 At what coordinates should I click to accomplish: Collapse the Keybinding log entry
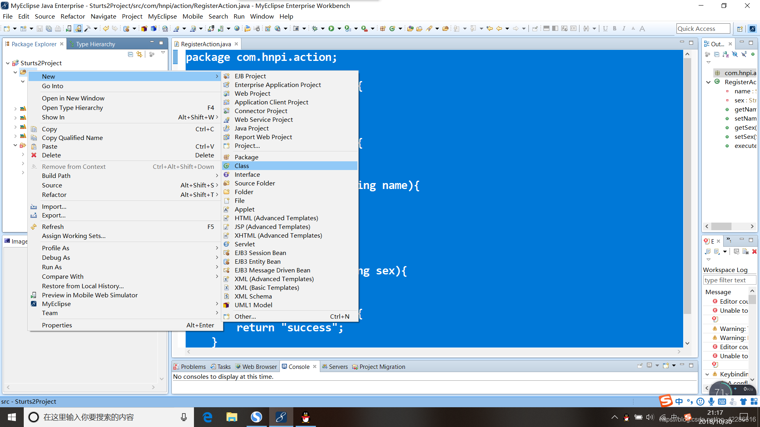coord(707,374)
